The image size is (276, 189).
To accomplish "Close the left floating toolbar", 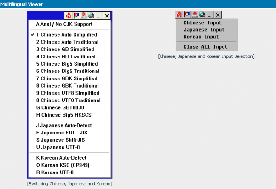I will 107,16.
